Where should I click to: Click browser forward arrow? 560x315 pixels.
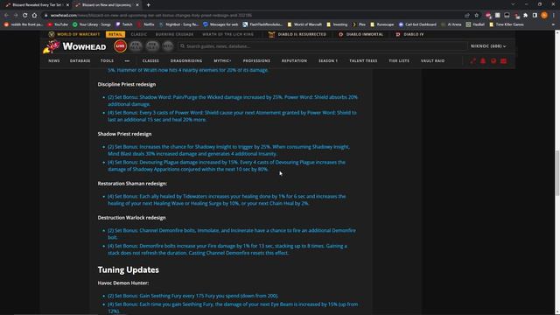pyautogui.click(x=16, y=16)
